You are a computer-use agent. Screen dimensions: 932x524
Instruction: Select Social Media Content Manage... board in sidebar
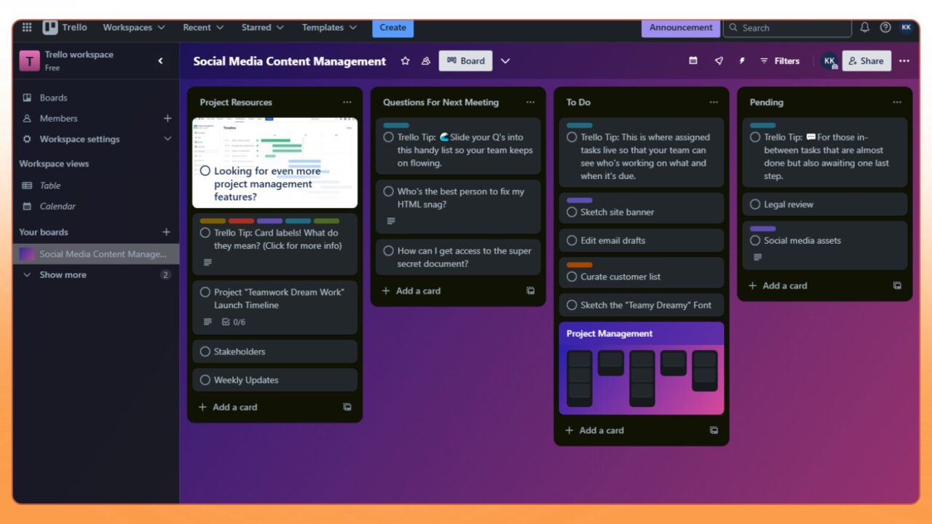pos(96,254)
